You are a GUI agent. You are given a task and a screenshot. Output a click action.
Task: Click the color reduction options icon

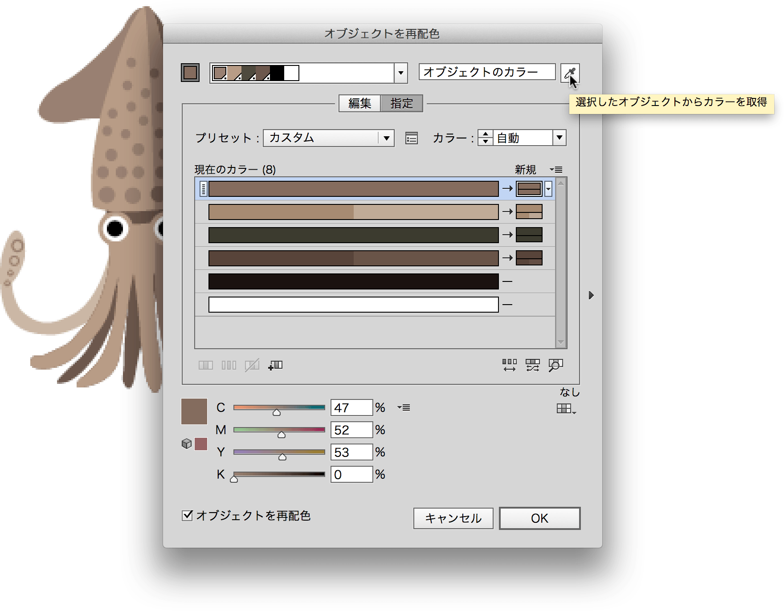(412, 138)
